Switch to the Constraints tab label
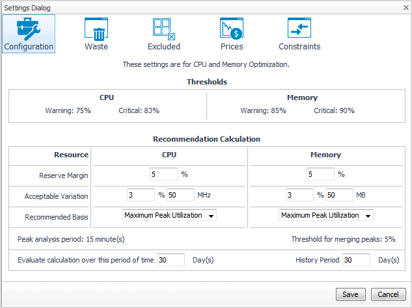412x308 pixels. tap(299, 47)
